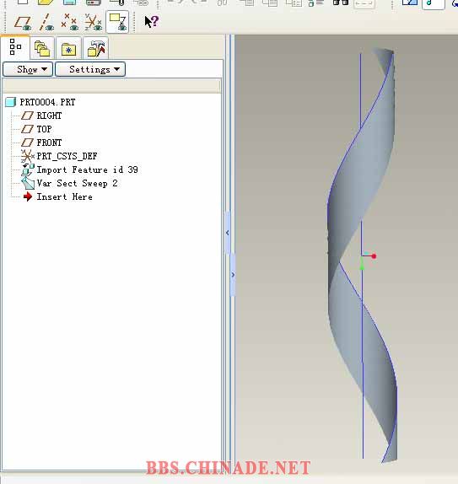Screen dimensions: 458x484
Task: Open the tools folder tab with hammer
Action: tap(96, 48)
